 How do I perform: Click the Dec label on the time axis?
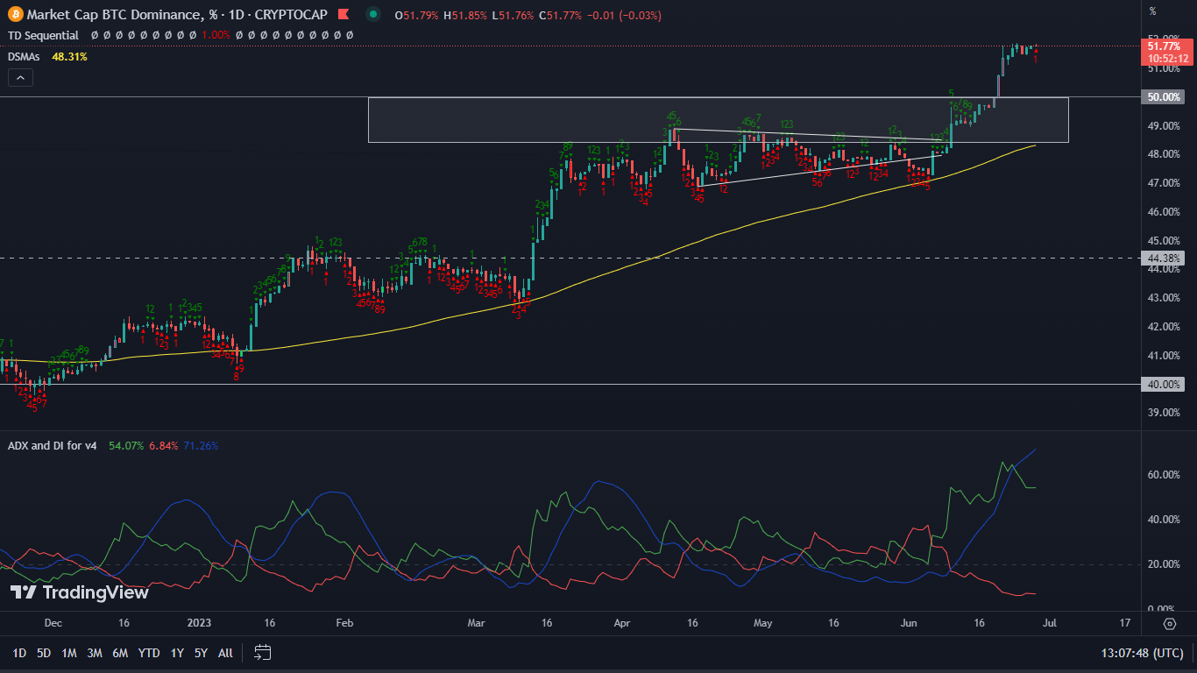(53, 623)
